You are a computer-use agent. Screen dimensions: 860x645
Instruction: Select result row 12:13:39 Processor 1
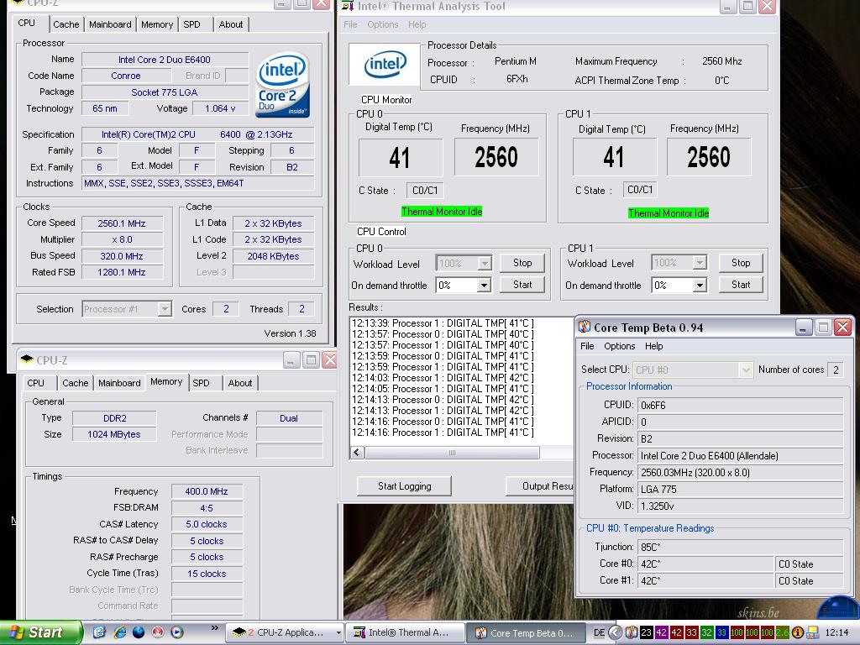443,323
